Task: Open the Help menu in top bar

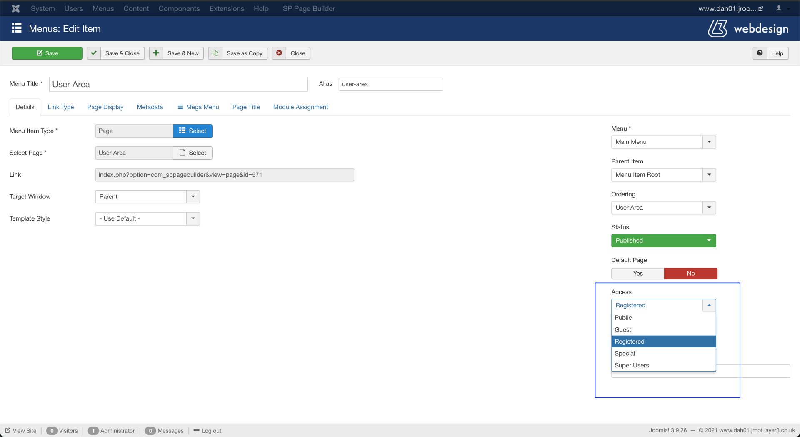Action: coord(261,8)
